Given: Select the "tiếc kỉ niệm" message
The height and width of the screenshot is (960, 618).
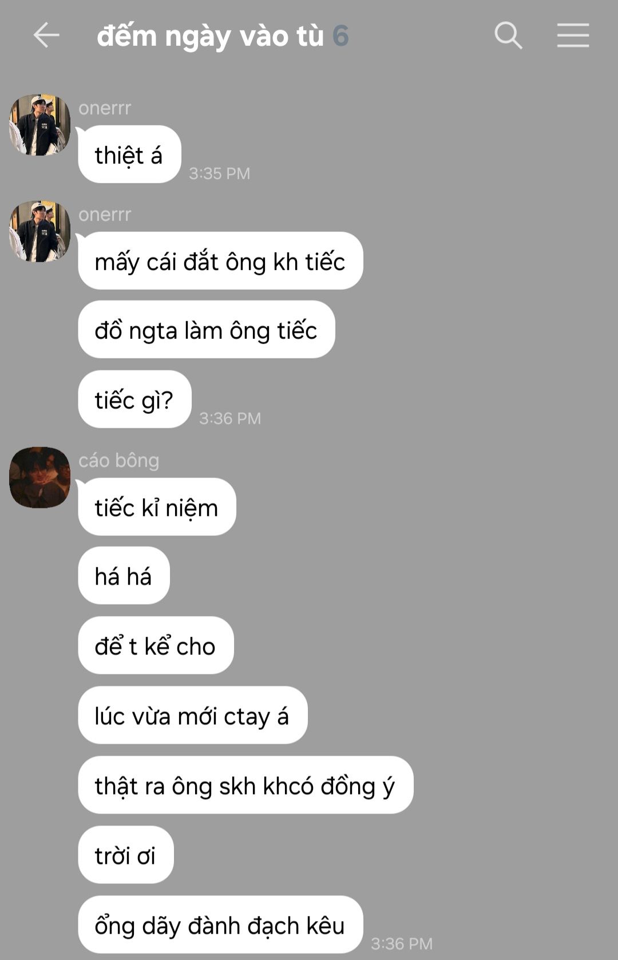Looking at the screenshot, I should pos(157,507).
